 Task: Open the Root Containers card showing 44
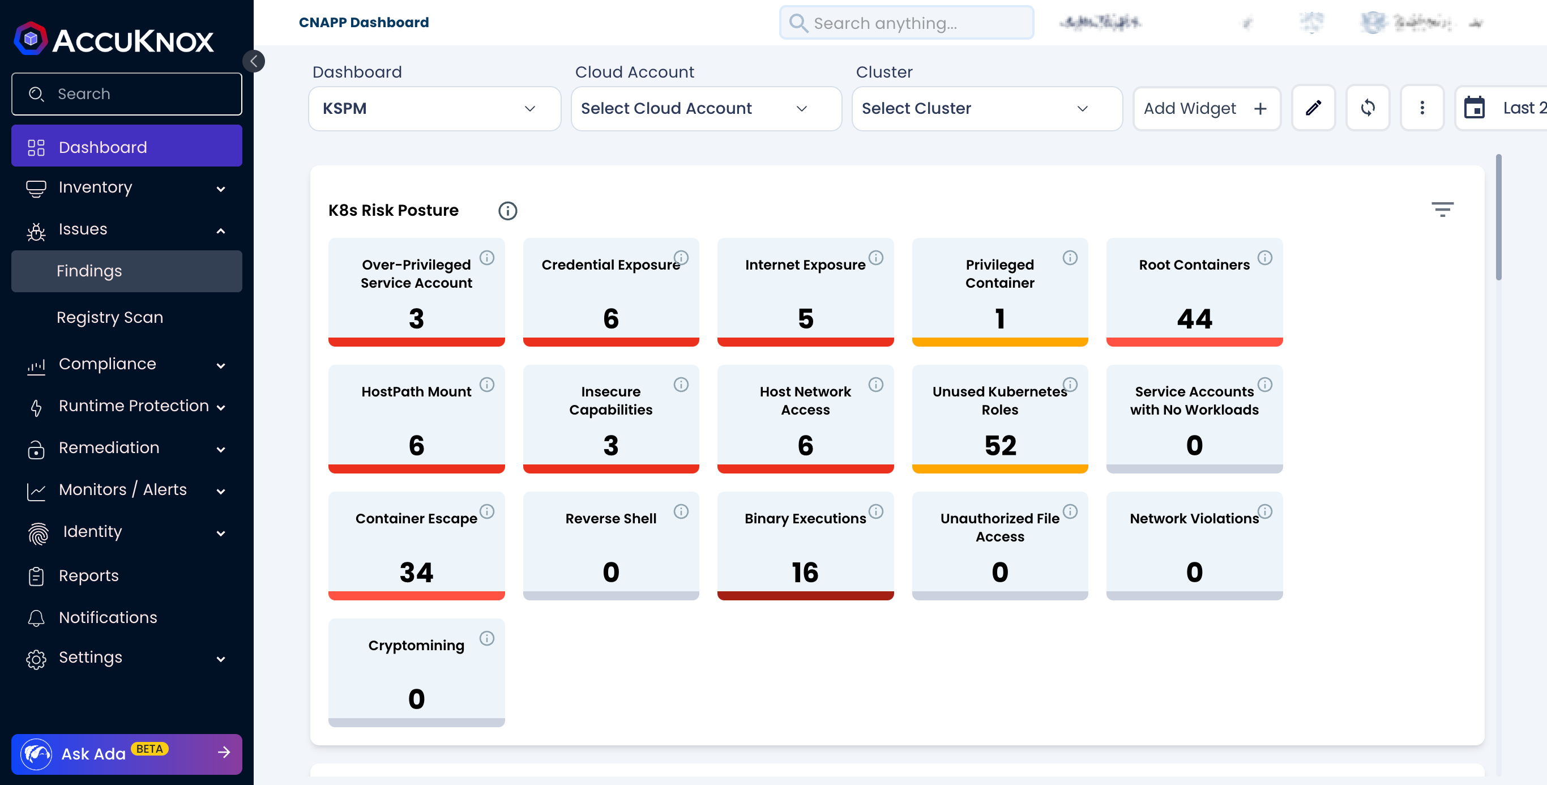click(1194, 292)
